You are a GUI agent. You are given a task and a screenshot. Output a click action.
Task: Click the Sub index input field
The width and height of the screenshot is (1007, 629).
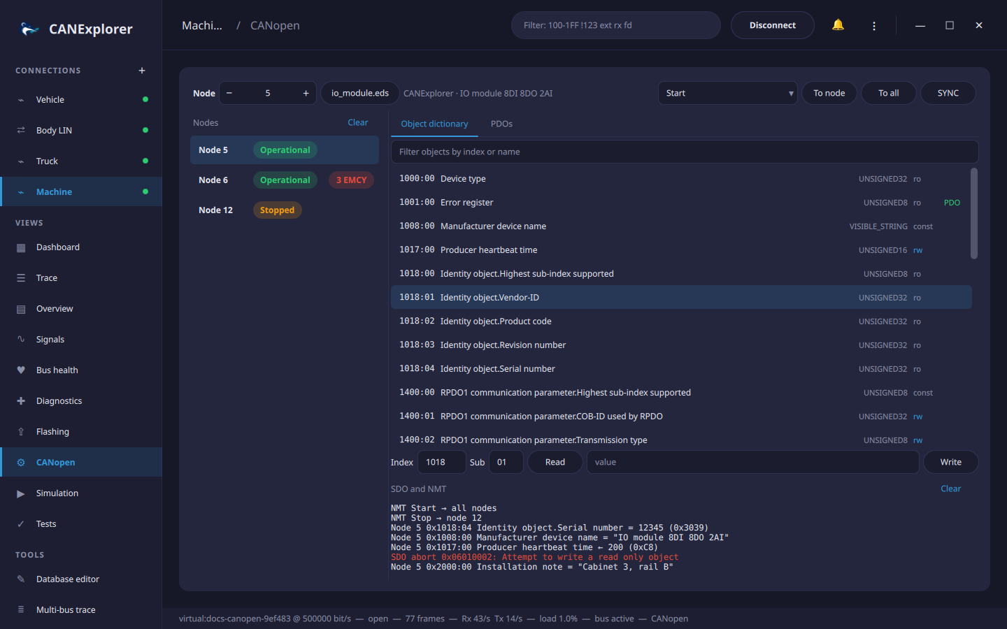coord(506,462)
